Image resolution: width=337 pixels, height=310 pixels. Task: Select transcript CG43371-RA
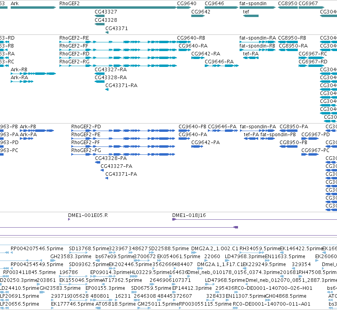coord(107,89)
